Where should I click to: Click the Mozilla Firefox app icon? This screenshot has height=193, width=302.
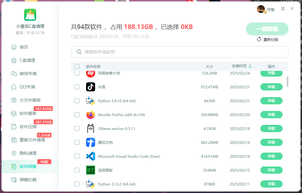click(x=91, y=115)
